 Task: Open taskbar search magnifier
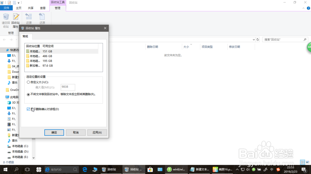(x=16, y=169)
